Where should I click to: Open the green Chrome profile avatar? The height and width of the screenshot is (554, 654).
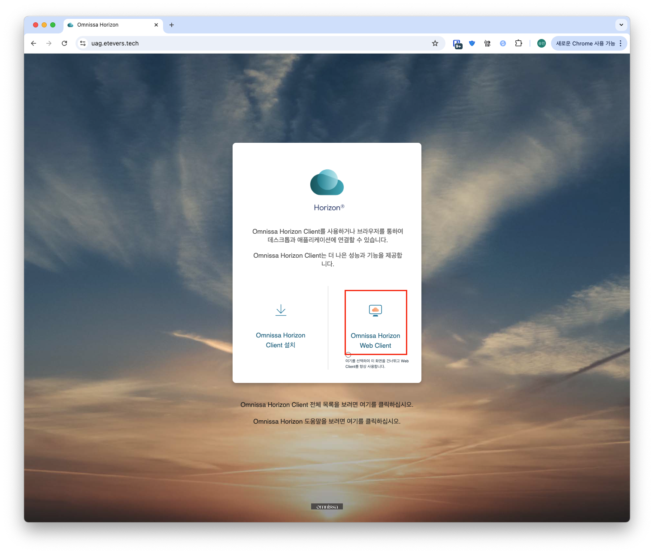point(542,43)
